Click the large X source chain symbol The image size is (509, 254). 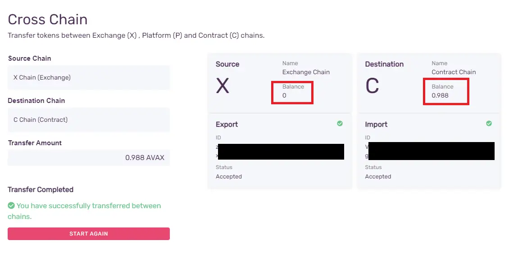tap(223, 86)
